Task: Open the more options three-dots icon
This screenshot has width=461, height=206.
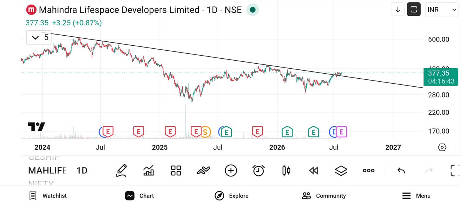Action: (368, 170)
